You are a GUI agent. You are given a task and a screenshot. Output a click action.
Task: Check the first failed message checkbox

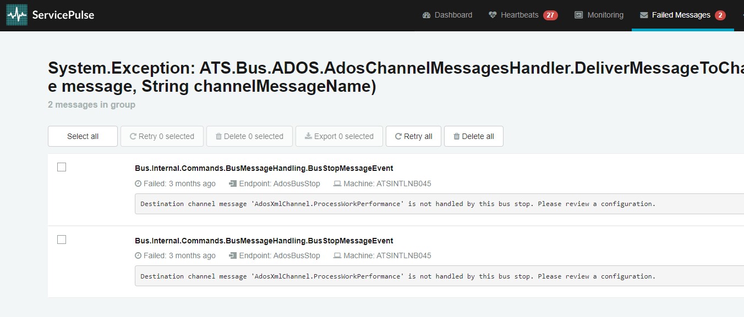pyautogui.click(x=62, y=167)
